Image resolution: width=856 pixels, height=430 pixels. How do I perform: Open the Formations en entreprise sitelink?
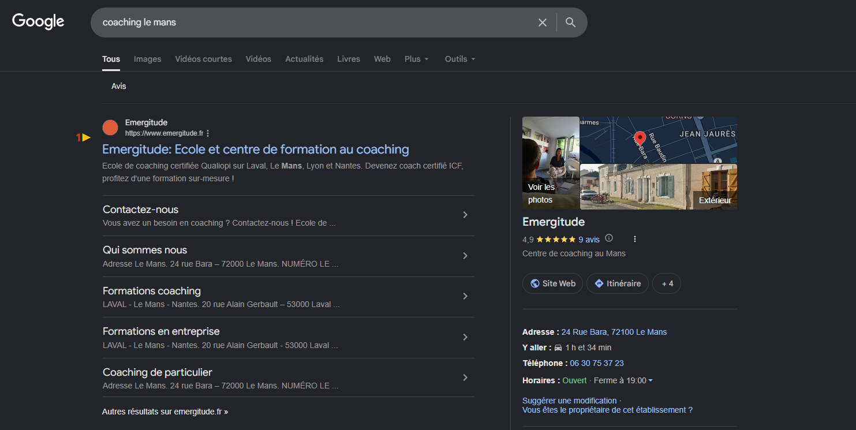click(161, 331)
